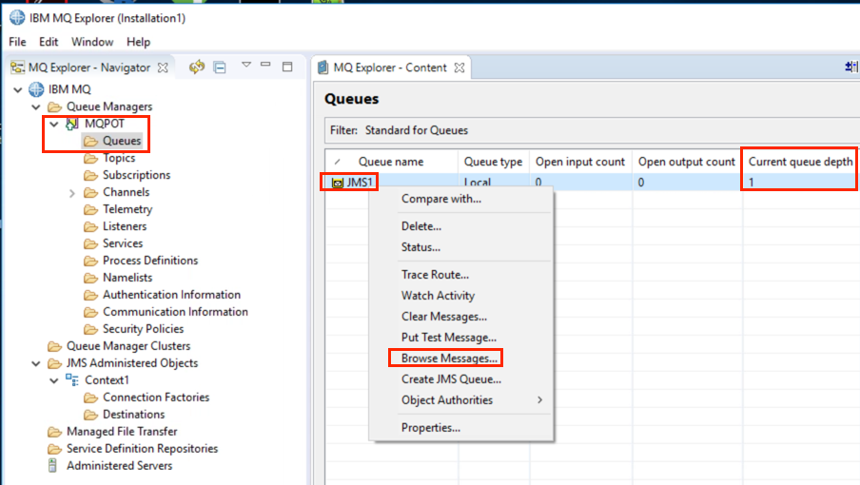Maximize the Navigator view
The height and width of the screenshot is (485, 860).
(x=287, y=67)
